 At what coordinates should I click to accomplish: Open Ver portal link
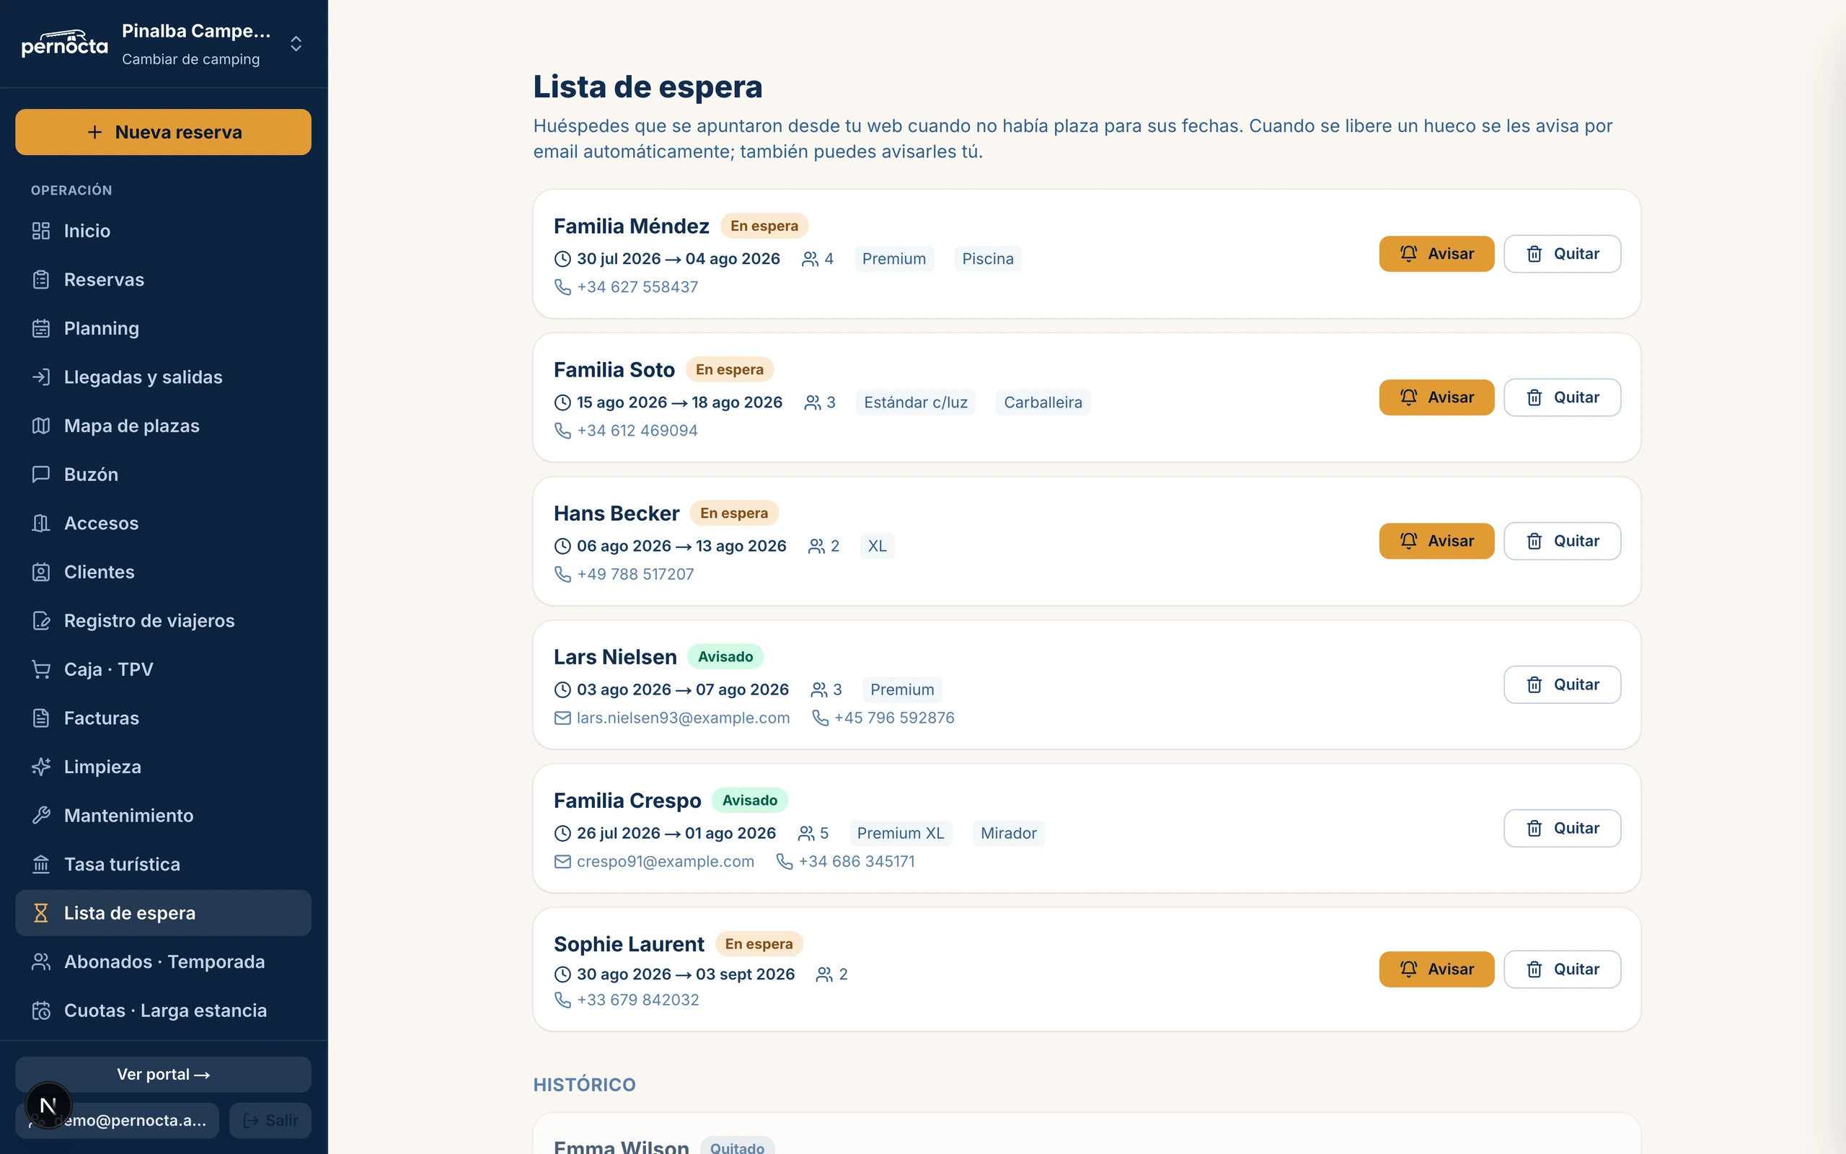tap(163, 1075)
